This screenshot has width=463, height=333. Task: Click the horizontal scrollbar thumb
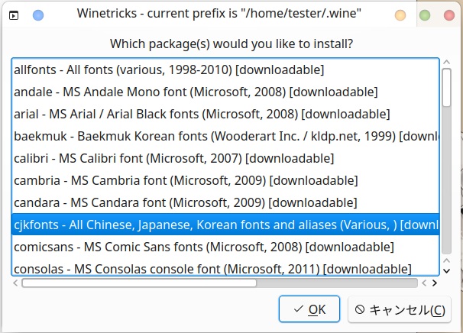[139, 283]
